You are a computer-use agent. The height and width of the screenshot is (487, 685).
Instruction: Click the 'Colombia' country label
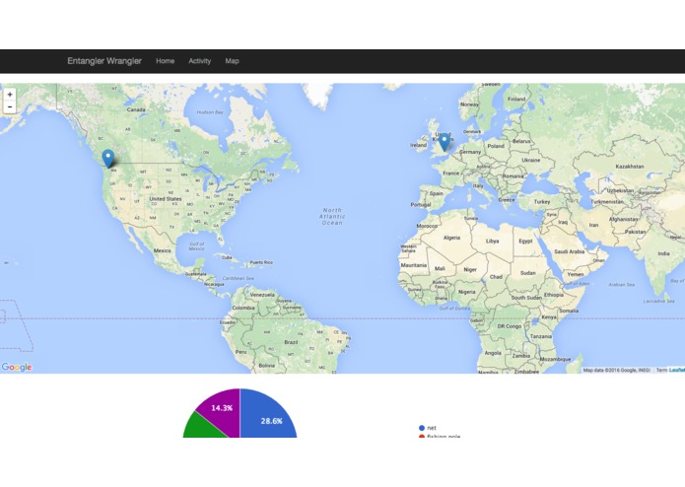point(243,308)
